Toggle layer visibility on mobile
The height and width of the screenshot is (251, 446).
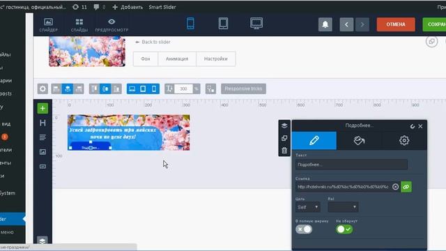154,89
